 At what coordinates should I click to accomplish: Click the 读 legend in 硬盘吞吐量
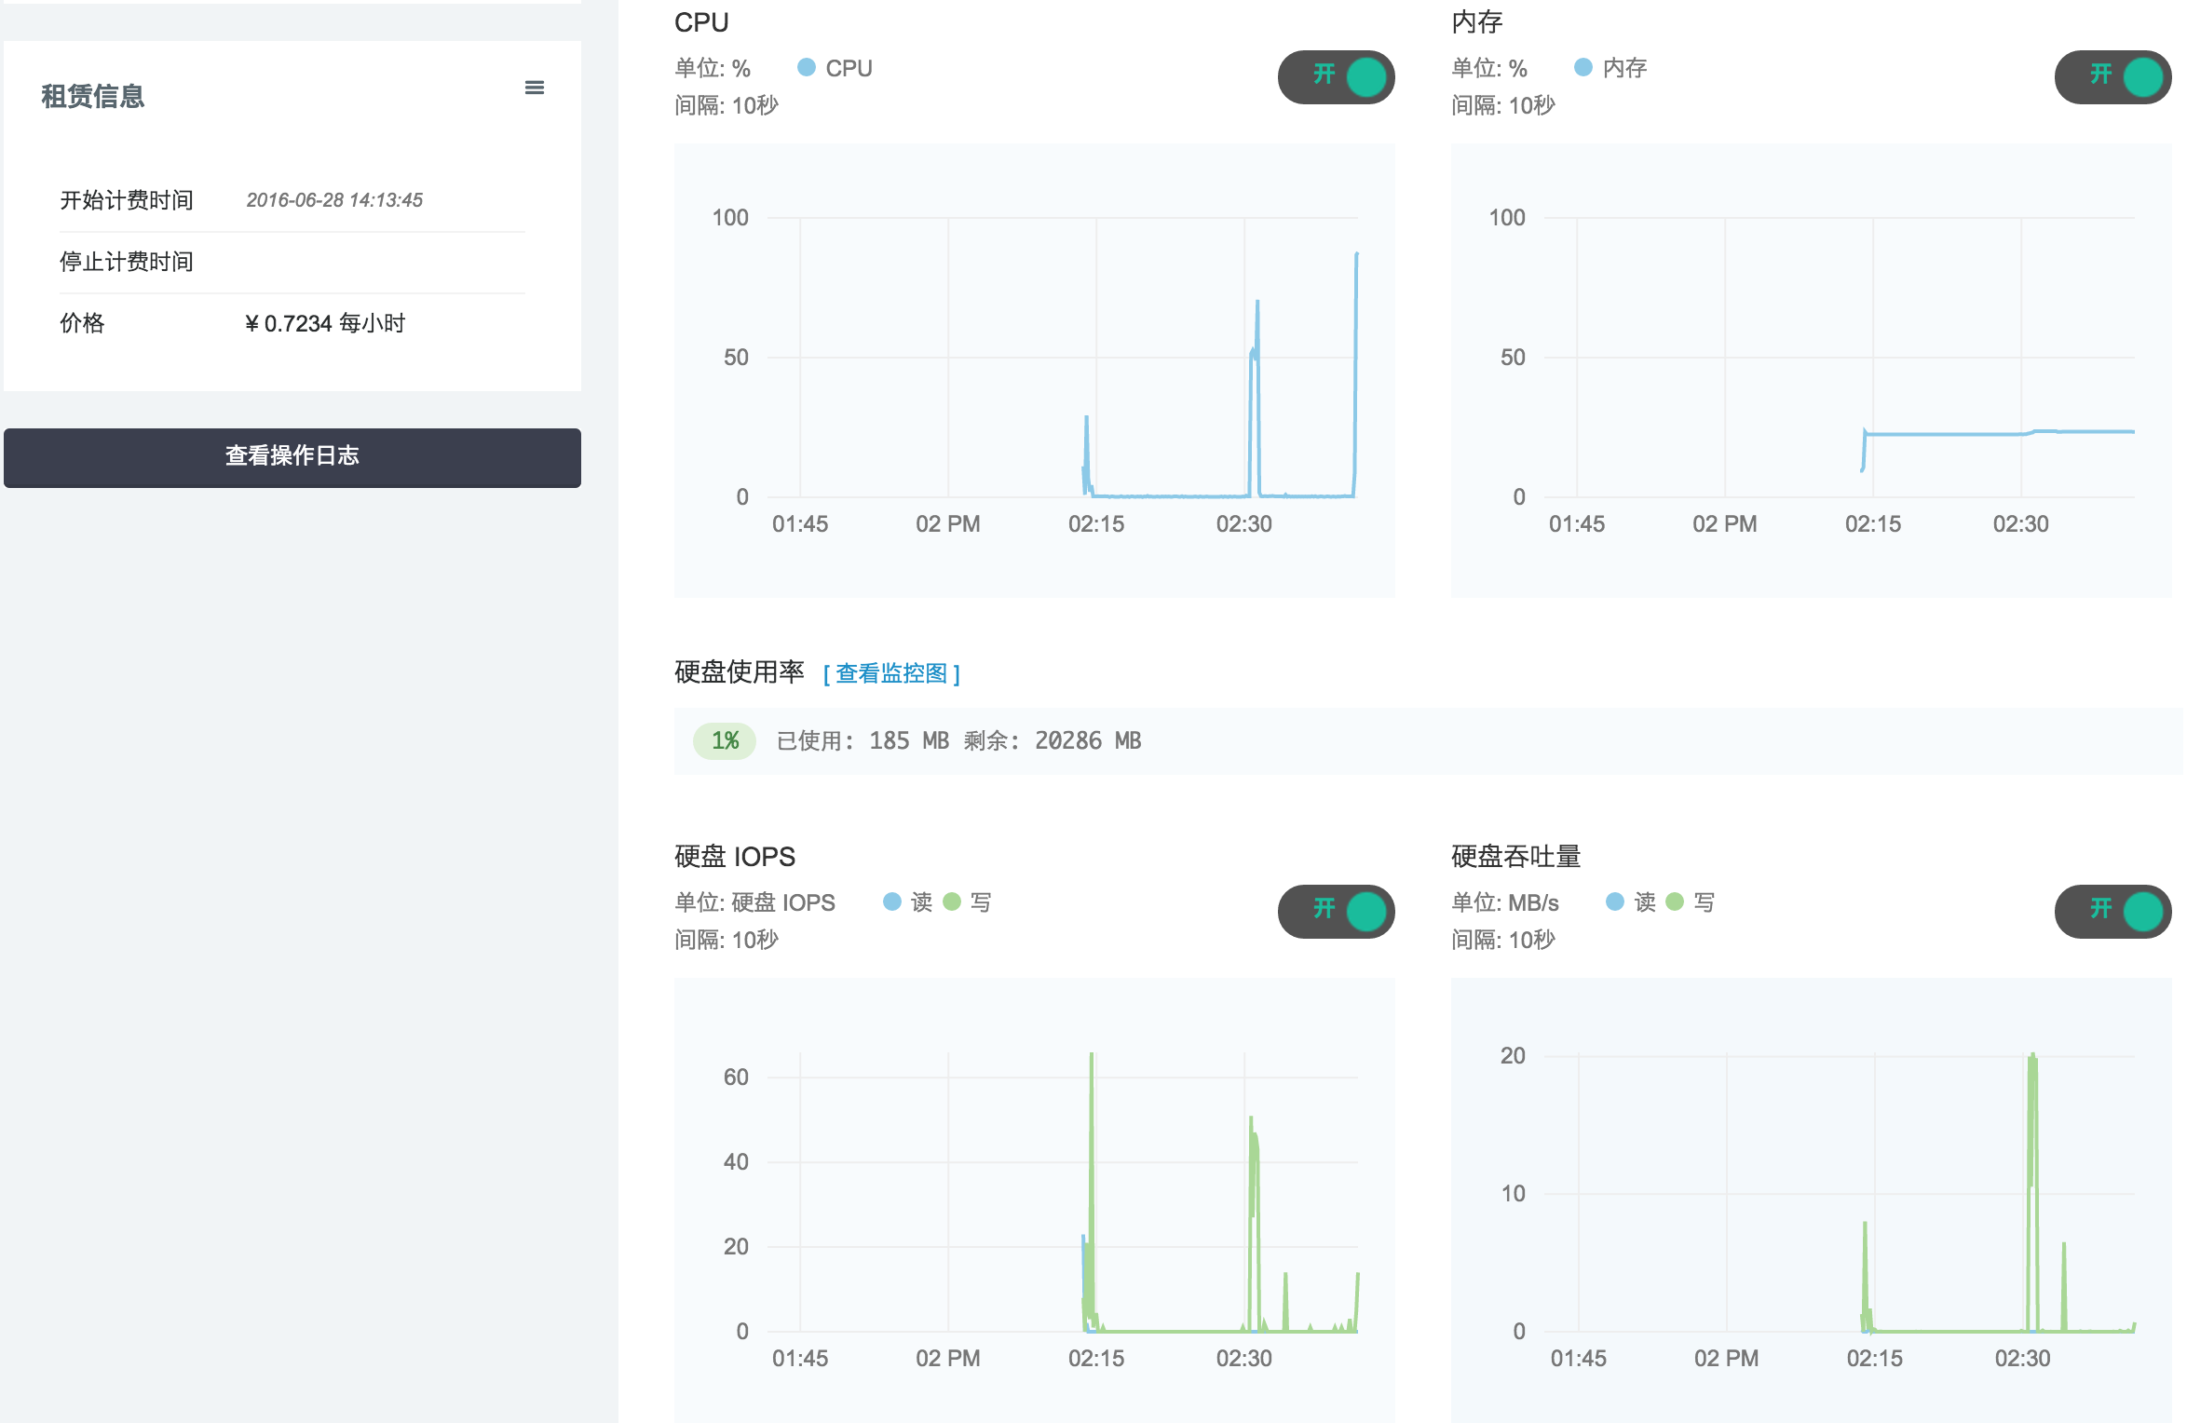pos(1632,902)
